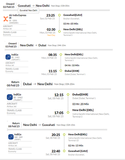
Task: Click IndiGo logo for flight 6E-1462
Action: (10, 97)
